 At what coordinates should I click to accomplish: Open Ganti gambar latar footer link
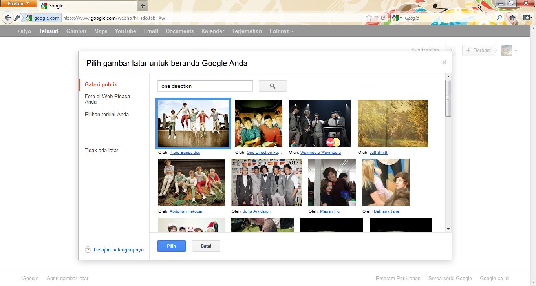tap(67, 278)
